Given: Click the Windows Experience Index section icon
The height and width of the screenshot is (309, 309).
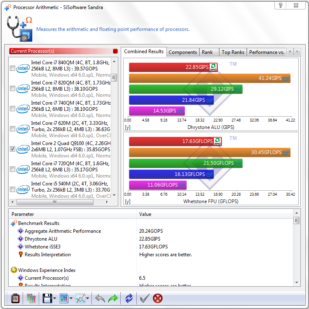Looking at the screenshot, I should pyautogui.click(x=14, y=270).
